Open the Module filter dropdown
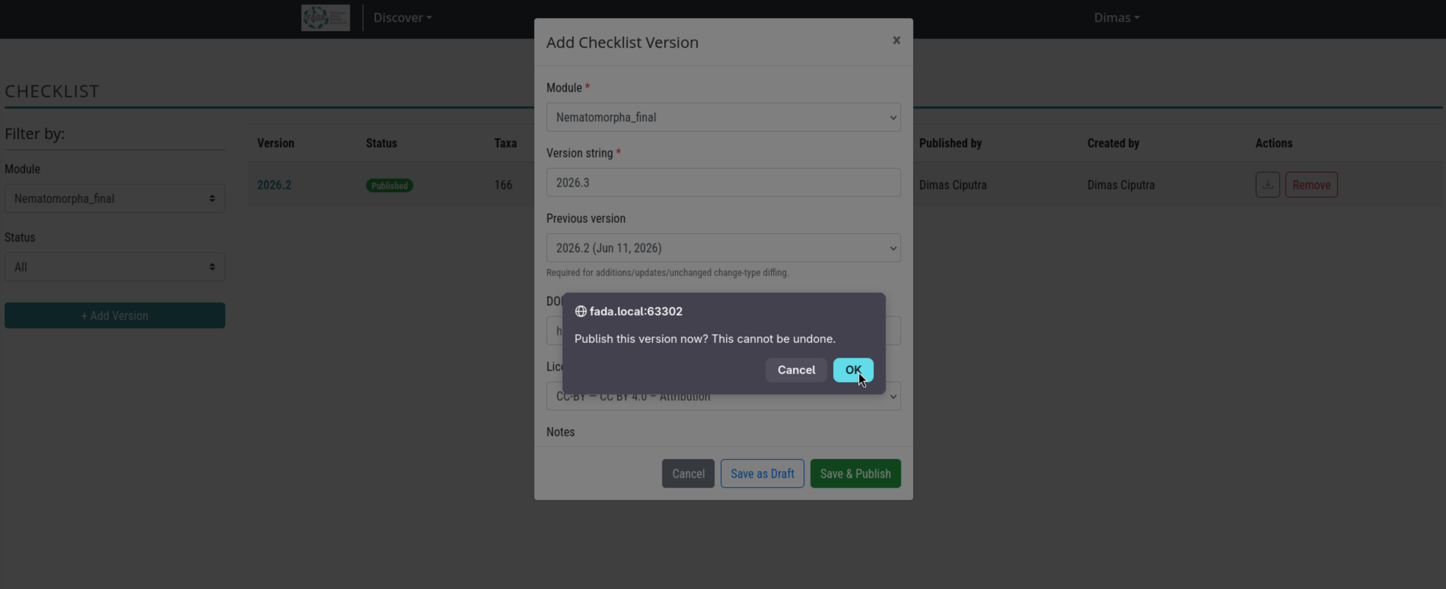This screenshot has height=589, width=1446. pyautogui.click(x=115, y=198)
